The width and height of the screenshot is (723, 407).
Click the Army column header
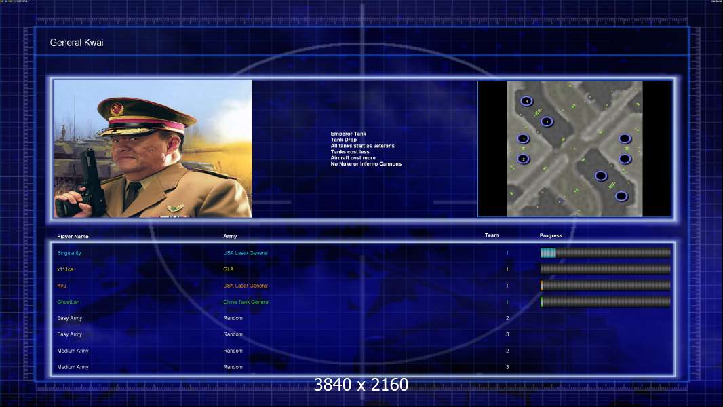tap(230, 236)
